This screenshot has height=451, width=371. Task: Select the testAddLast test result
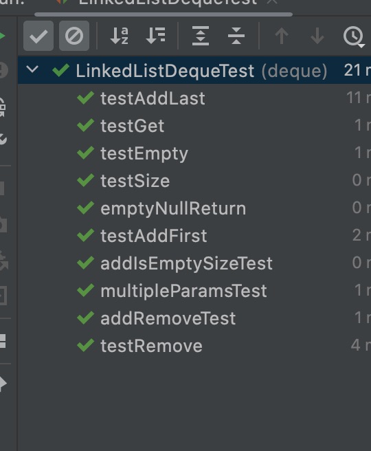(x=194, y=98)
